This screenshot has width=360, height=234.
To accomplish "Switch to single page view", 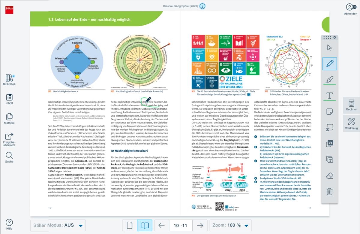I will click(x=130, y=225).
